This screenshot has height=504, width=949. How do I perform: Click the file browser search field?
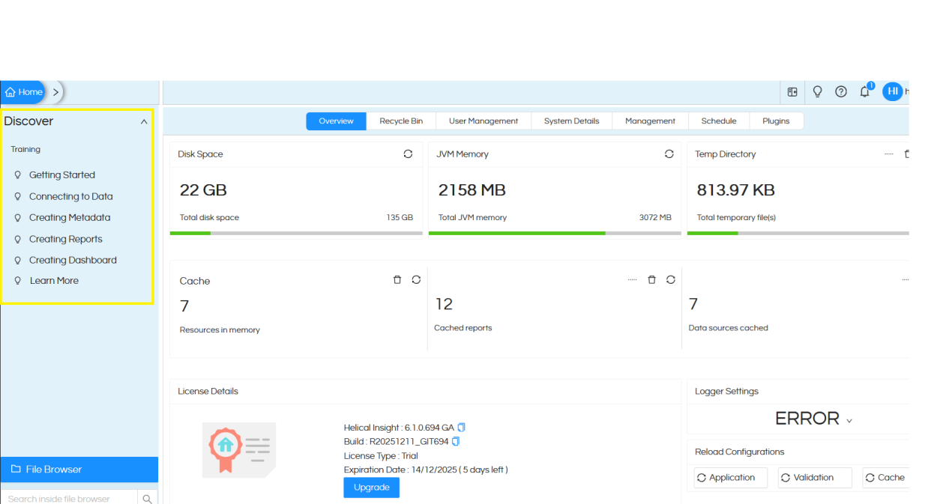coord(69,497)
